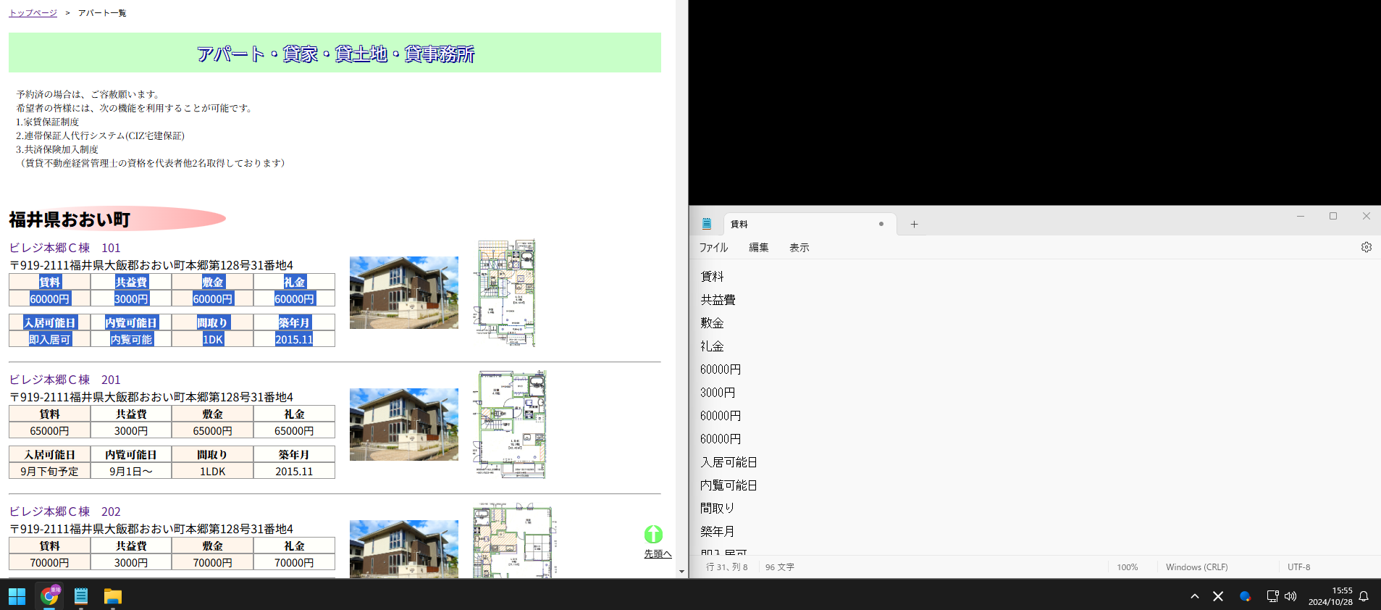
Task: Open Google Chrome from the taskbar
Action: coord(49,596)
